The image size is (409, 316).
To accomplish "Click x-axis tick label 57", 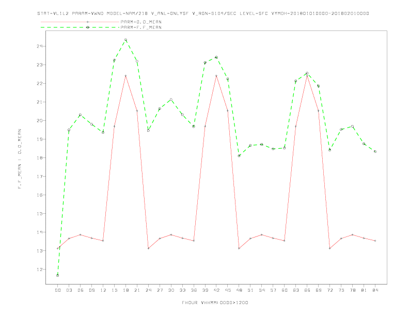I will click(273, 290).
